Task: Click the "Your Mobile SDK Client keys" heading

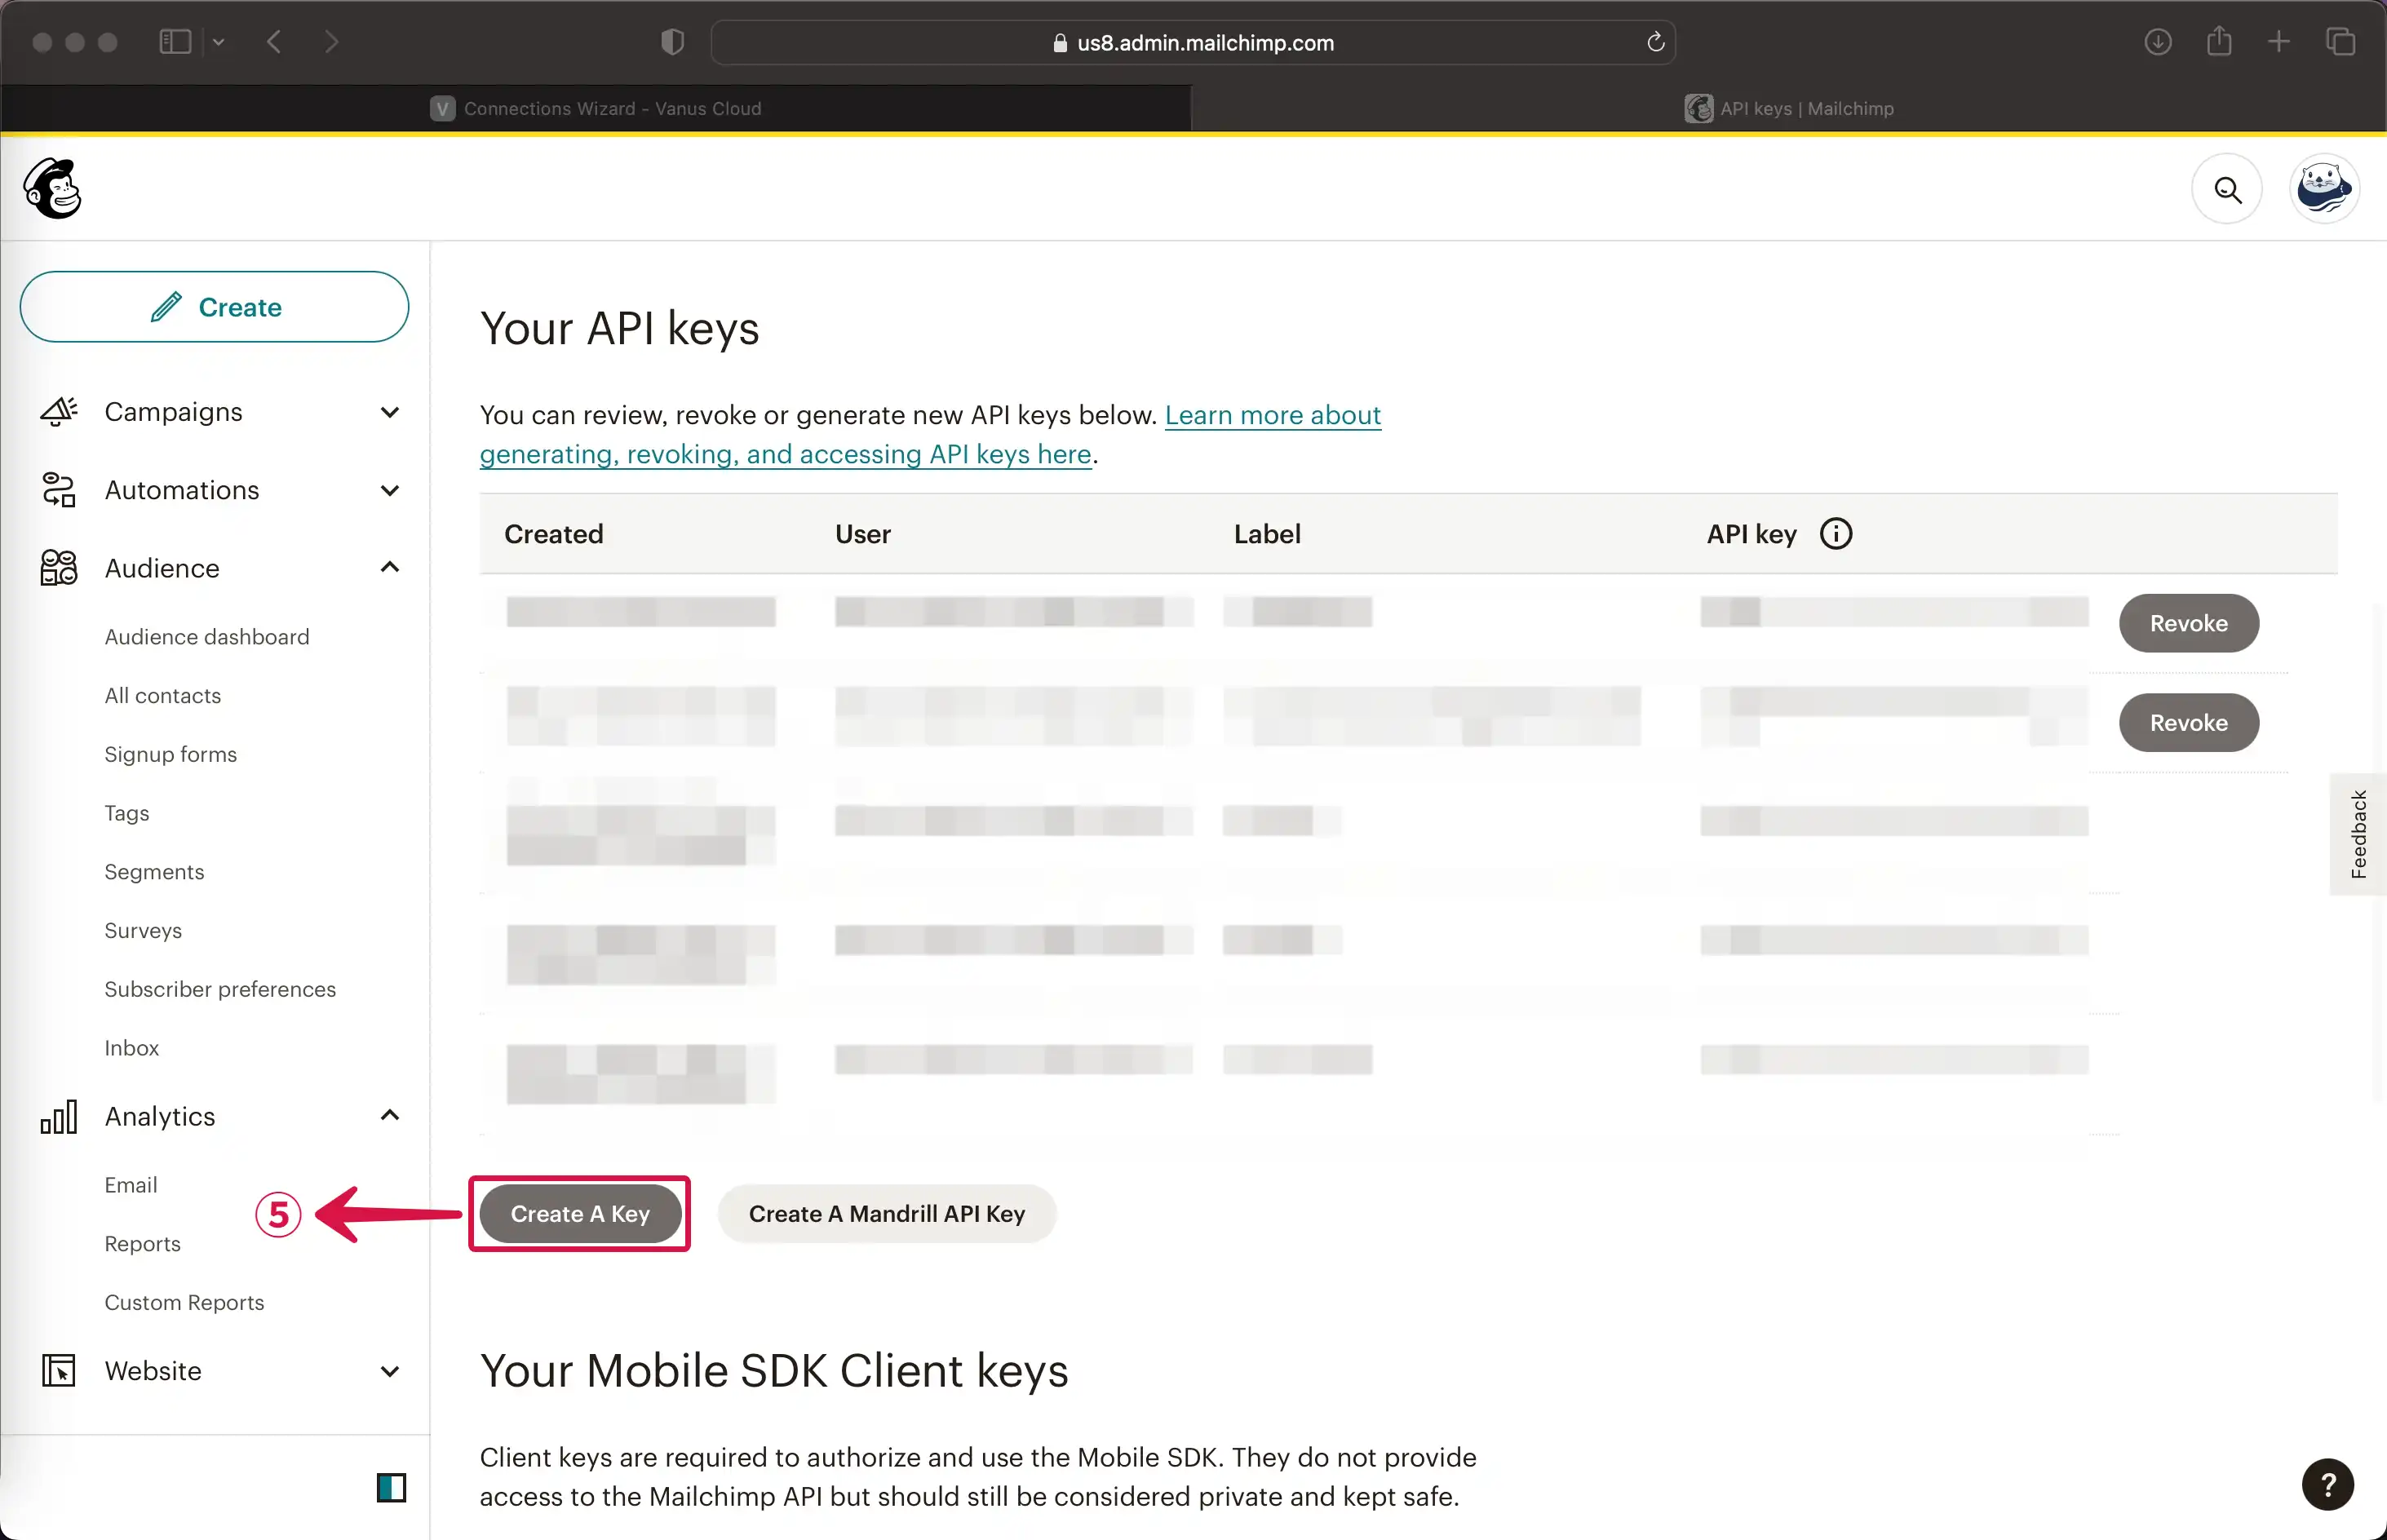Action: [x=774, y=1371]
